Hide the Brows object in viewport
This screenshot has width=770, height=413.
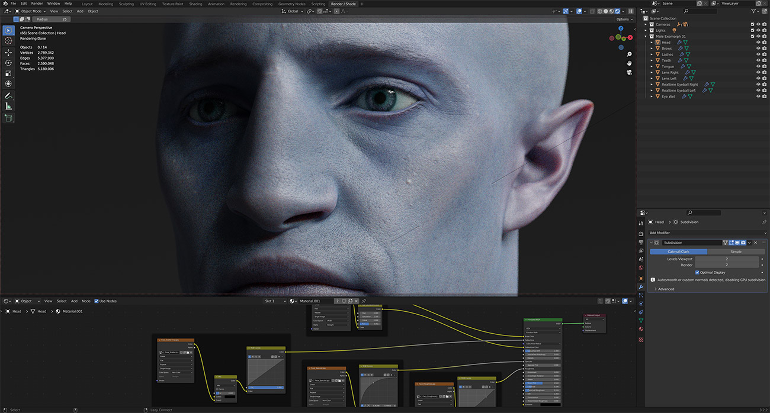(x=758, y=49)
